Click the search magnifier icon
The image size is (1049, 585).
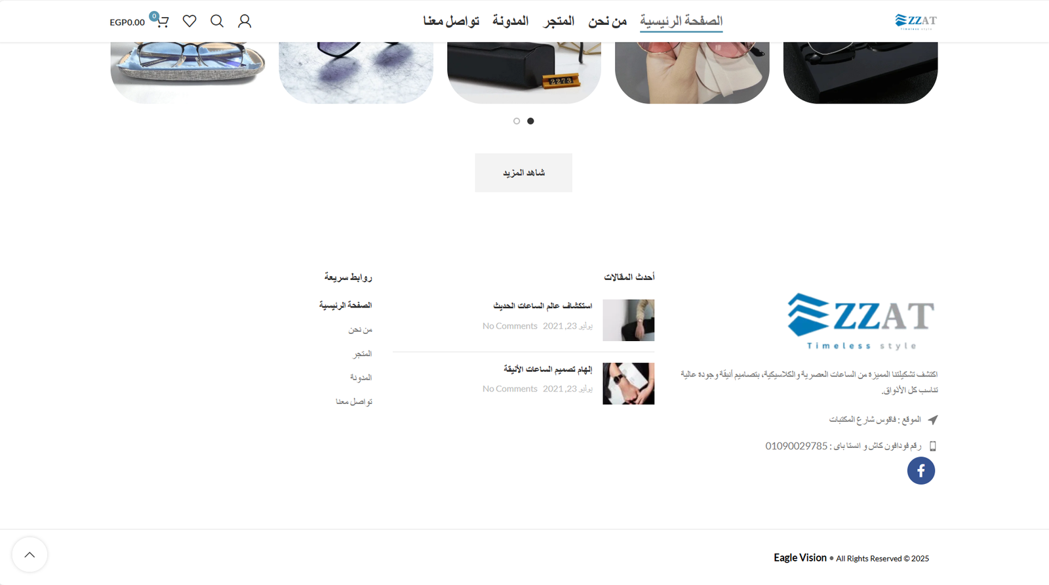pyautogui.click(x=217, y=21)
